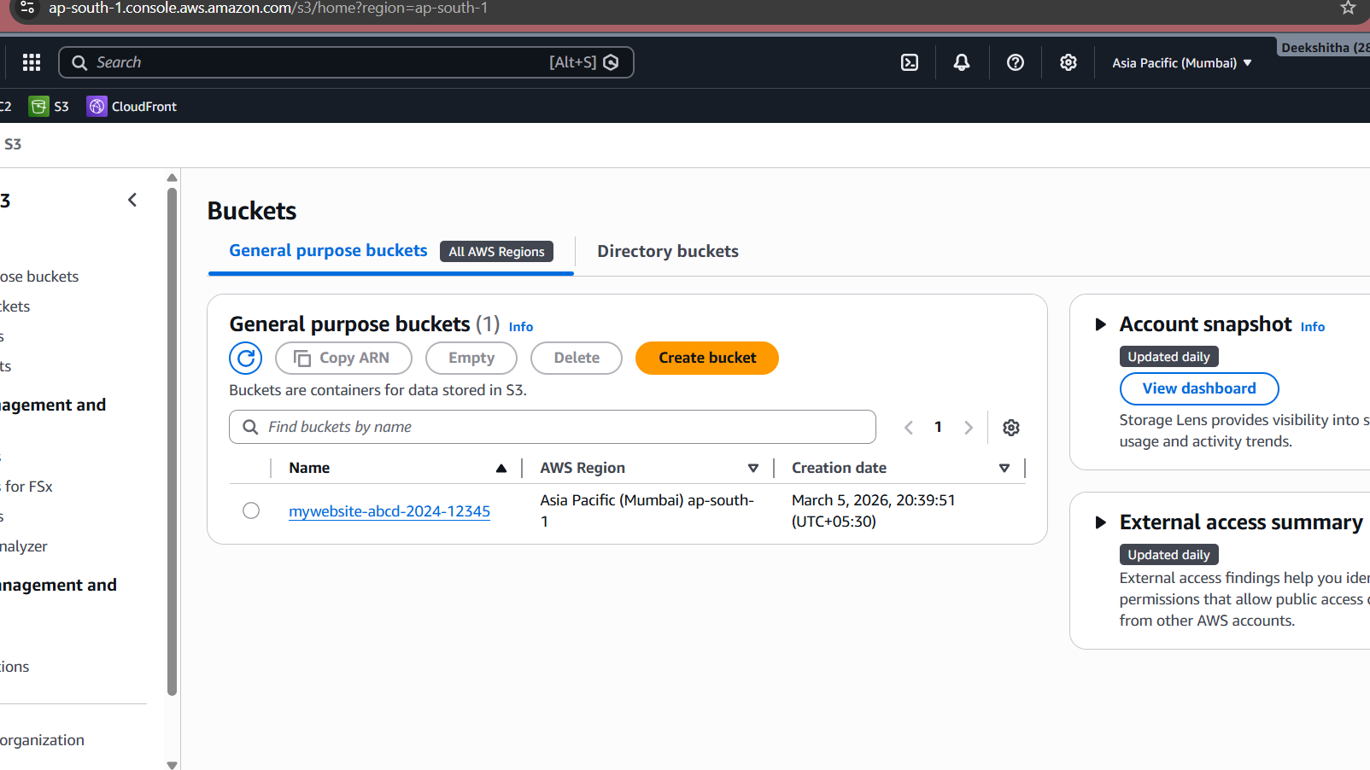Viewport: 1370px width, 770px height.
Task: Select the General purpose buckets tab
Action: point(328,251)
